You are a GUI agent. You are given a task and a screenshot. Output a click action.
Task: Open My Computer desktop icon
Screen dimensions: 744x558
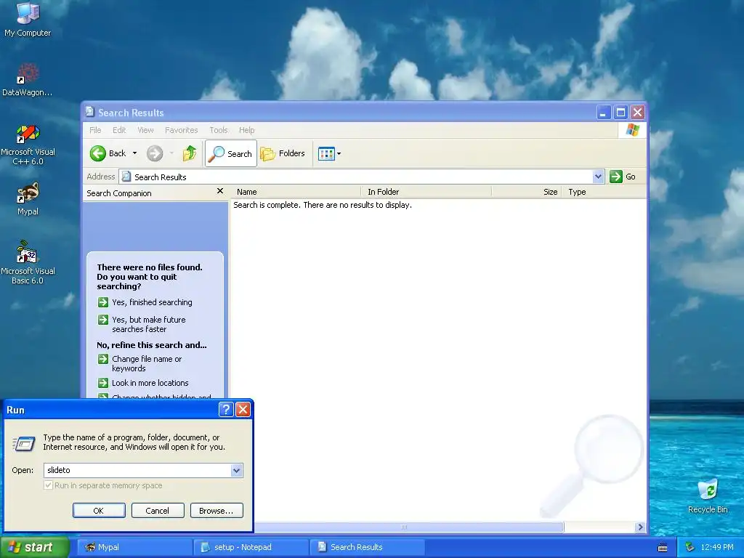pyautogui.click(x=28, y=20)
